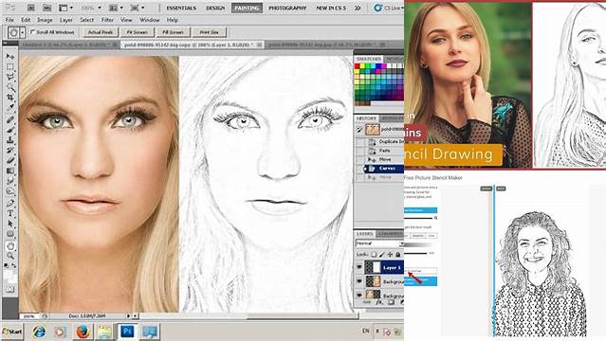Hide the Background copy layer eye
Image resolution: width=606 pixels, height=341 pixels.
pyautogui.click(x=359, y=281)
